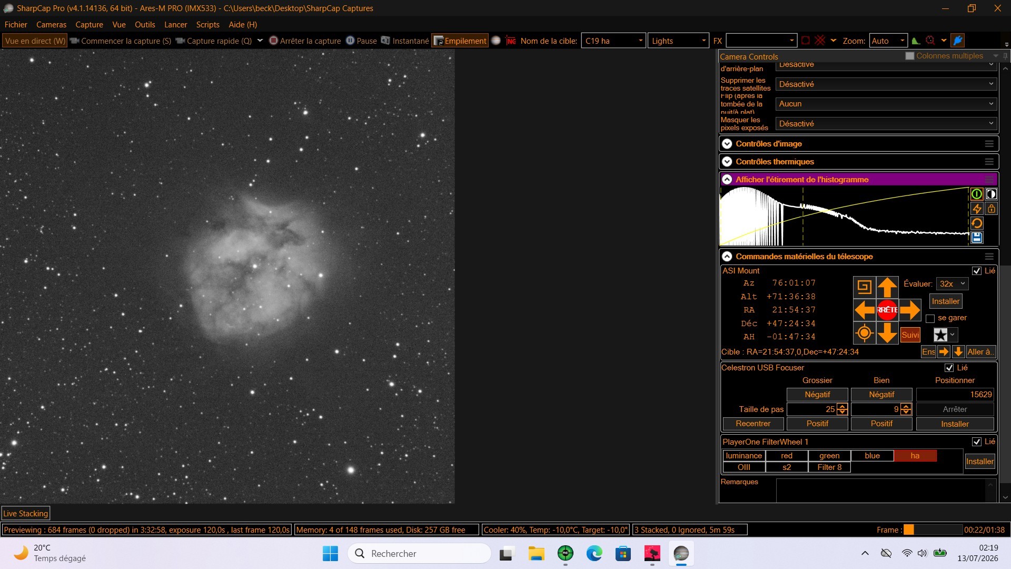Toggle the ASI Mount Lié checkbox
1011x569 pixels.
(x=977, y=271)
